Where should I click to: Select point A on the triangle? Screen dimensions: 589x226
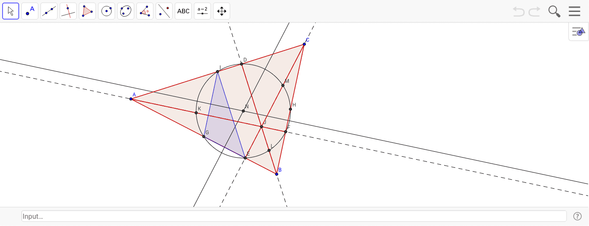coord(131,99)
